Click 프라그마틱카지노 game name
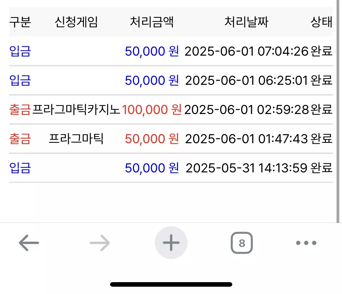The width and height of the screenshot is (342, 294). [x=76, y=109]
